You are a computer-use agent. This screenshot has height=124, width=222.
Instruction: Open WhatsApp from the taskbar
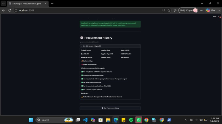[139, 120]
